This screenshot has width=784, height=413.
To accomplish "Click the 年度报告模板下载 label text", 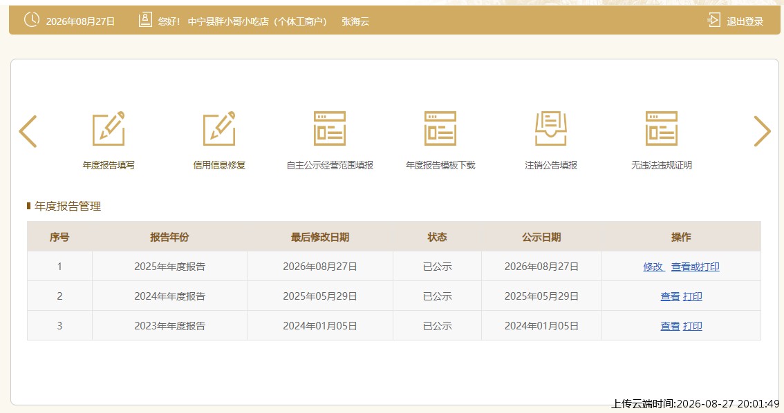I will point(440,165).
